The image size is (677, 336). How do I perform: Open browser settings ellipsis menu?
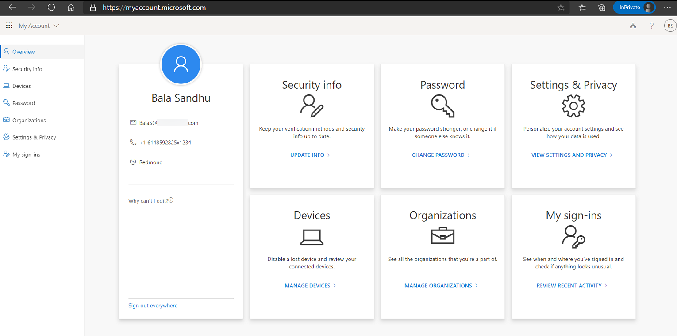click(x=667, y=8)
